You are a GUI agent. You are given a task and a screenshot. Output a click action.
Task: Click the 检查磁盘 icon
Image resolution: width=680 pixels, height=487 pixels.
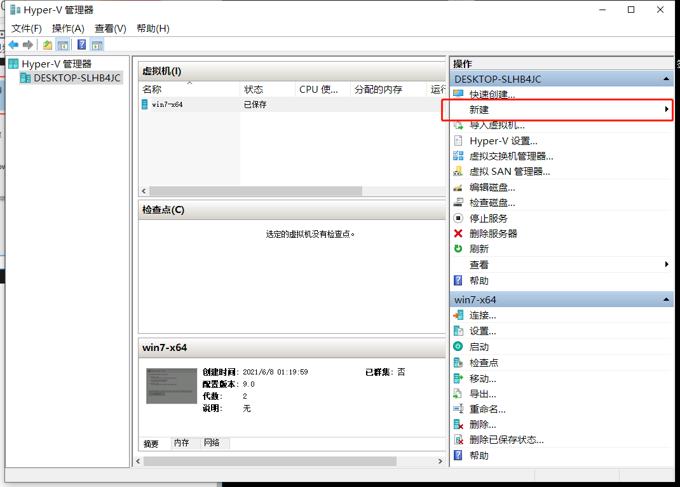point(458,203)
